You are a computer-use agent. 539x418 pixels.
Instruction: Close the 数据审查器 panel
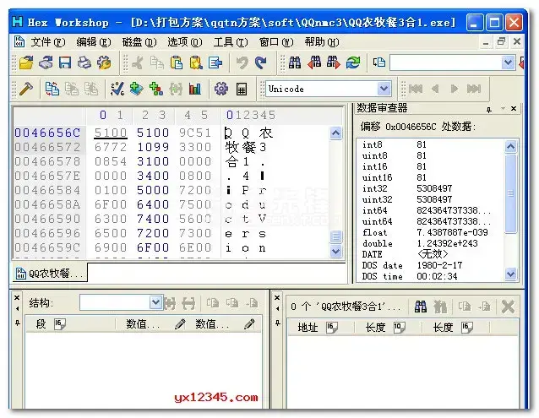coord(514,109)
